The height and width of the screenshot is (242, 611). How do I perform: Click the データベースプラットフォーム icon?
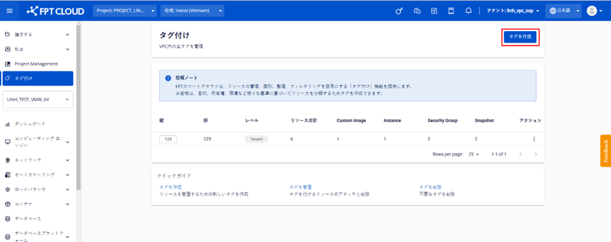pyautogui.click(x=7, y=237)
